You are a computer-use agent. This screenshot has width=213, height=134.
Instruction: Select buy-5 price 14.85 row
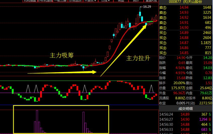(x=185, y=53)
